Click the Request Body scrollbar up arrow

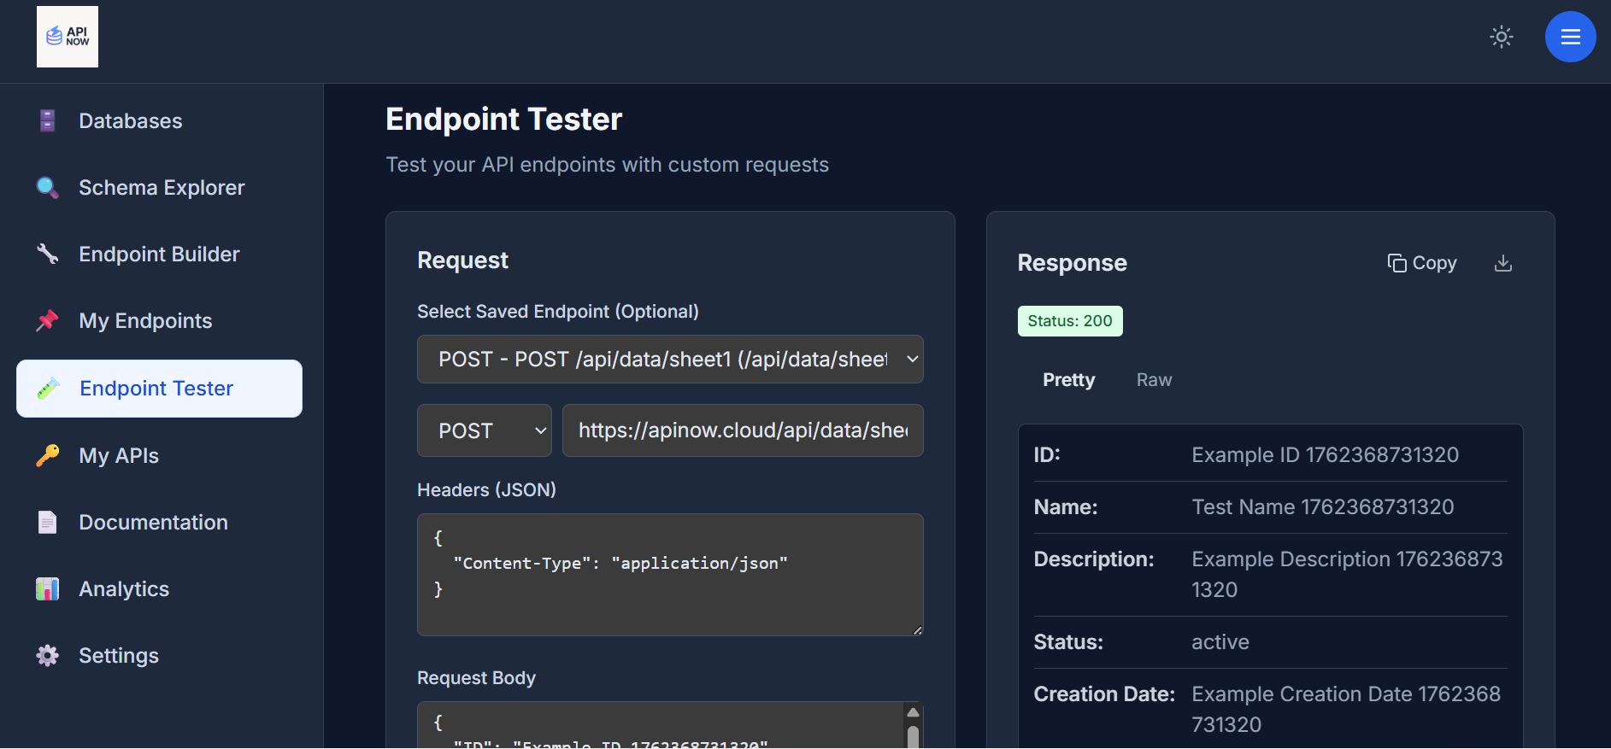pyautogui.click(x=913, y=712)
